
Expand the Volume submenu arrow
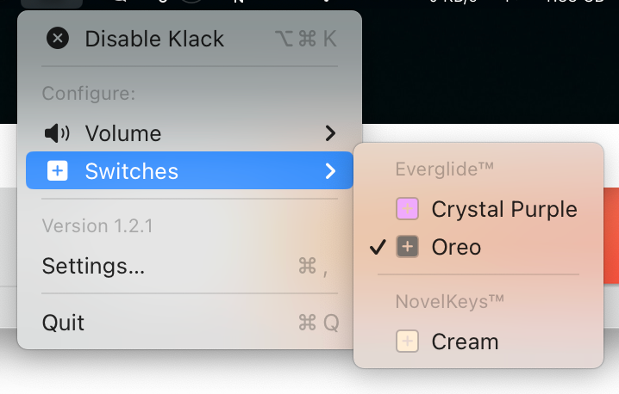pyautogui.click(x=330, y=133)
